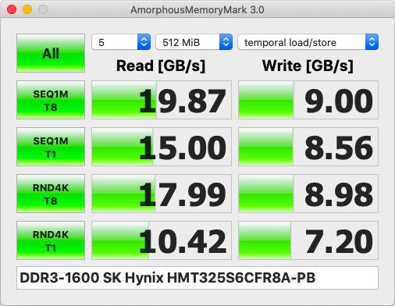Start the RND4K T8 test
This screenshot has height=306, width=395.
click(x=51, y=194)
